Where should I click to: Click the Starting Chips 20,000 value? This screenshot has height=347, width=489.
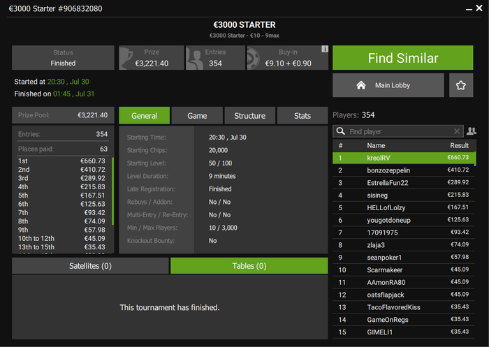pos(218,150)
